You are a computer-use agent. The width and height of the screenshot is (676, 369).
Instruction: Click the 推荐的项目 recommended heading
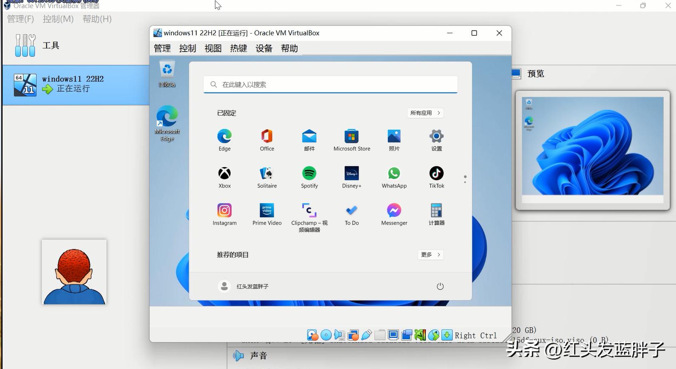click(233, 254)
